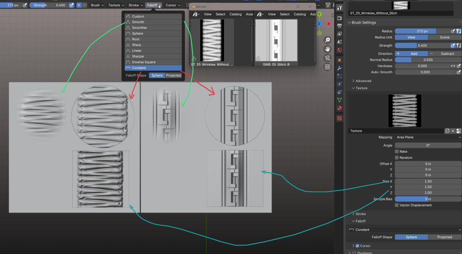The height and width of the screenshot is (254, 462).
Task: Open the Texture properties checker icon
Action: 339,118
